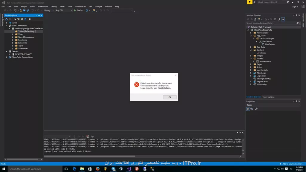Refresh the Server Explorer tree
Screen dimensions: 306x172
click(x=7, y=19)
